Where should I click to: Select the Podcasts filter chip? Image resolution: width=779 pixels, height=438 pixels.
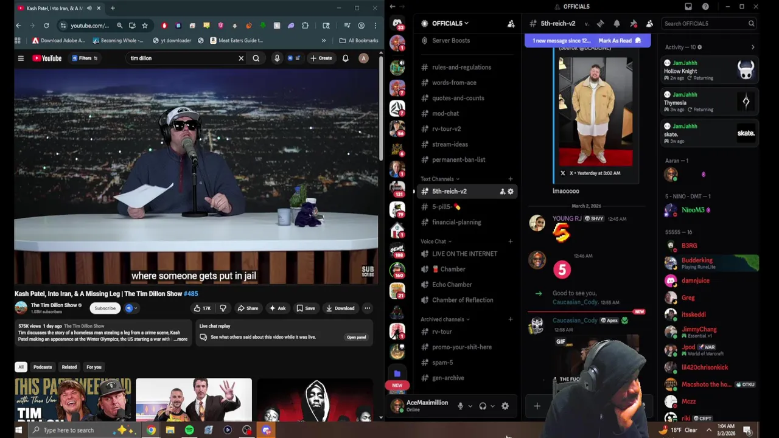43,367
